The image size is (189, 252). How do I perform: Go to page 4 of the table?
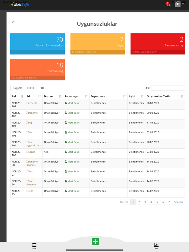151,202
